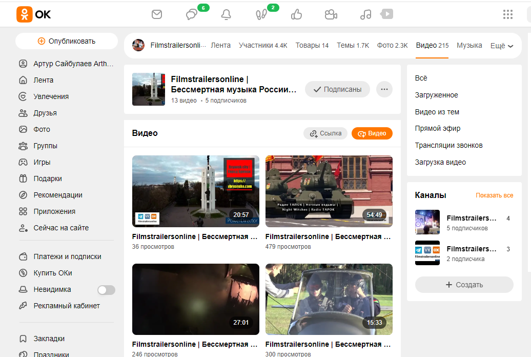Screen dimensions: 531x357
Task: Select Загрузка видео option
Action: pos(440,163)
